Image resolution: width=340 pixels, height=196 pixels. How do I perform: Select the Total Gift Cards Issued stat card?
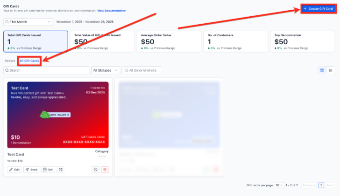35,41
